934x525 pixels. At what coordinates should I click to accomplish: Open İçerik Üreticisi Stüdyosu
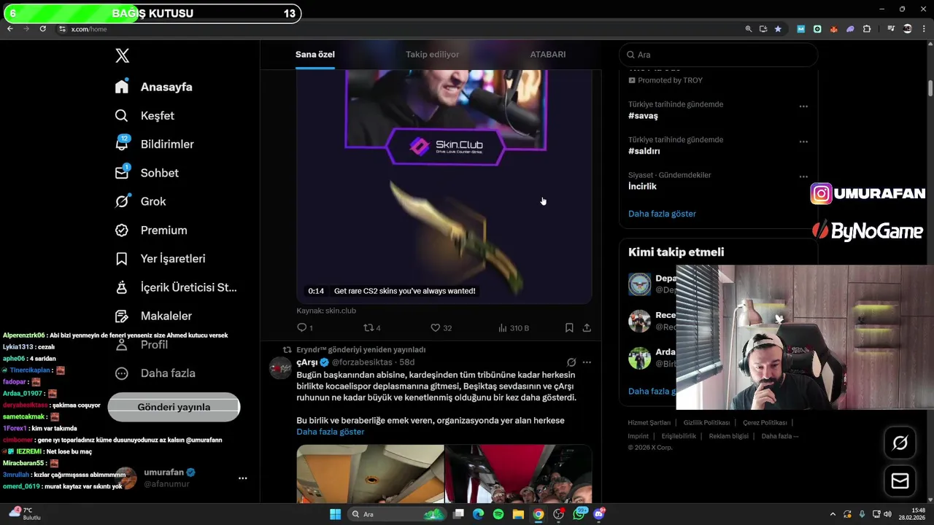point(176,287)
